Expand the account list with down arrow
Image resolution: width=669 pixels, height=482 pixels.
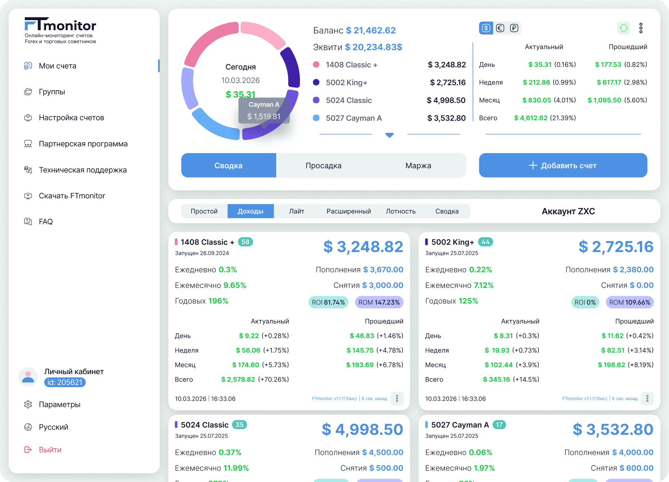click(389, 135)
